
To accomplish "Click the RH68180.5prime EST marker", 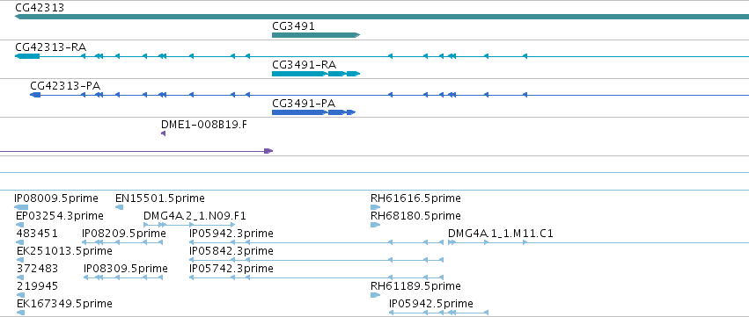I will 376,225.
